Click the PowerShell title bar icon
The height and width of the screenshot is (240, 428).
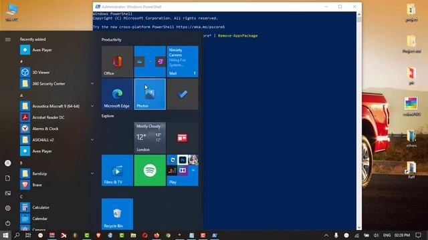[x=98, y=7]
